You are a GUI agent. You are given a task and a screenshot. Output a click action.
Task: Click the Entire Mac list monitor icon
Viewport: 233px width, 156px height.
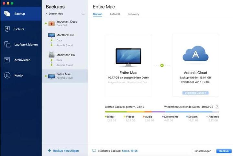pos(51,76)
